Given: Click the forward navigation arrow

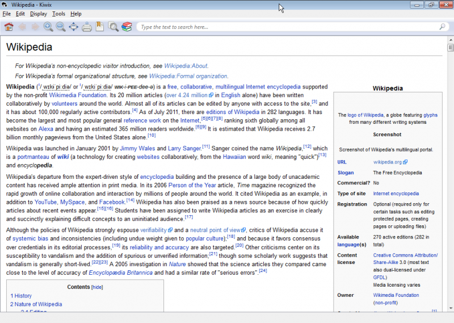Looking at the screenshot, I should (x=35, y=27).
